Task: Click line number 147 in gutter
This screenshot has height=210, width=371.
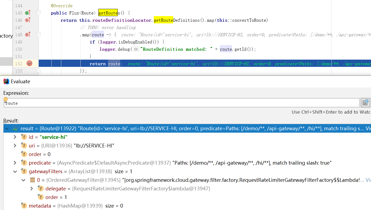Action: pyautogui.click(x=19, y=27)
